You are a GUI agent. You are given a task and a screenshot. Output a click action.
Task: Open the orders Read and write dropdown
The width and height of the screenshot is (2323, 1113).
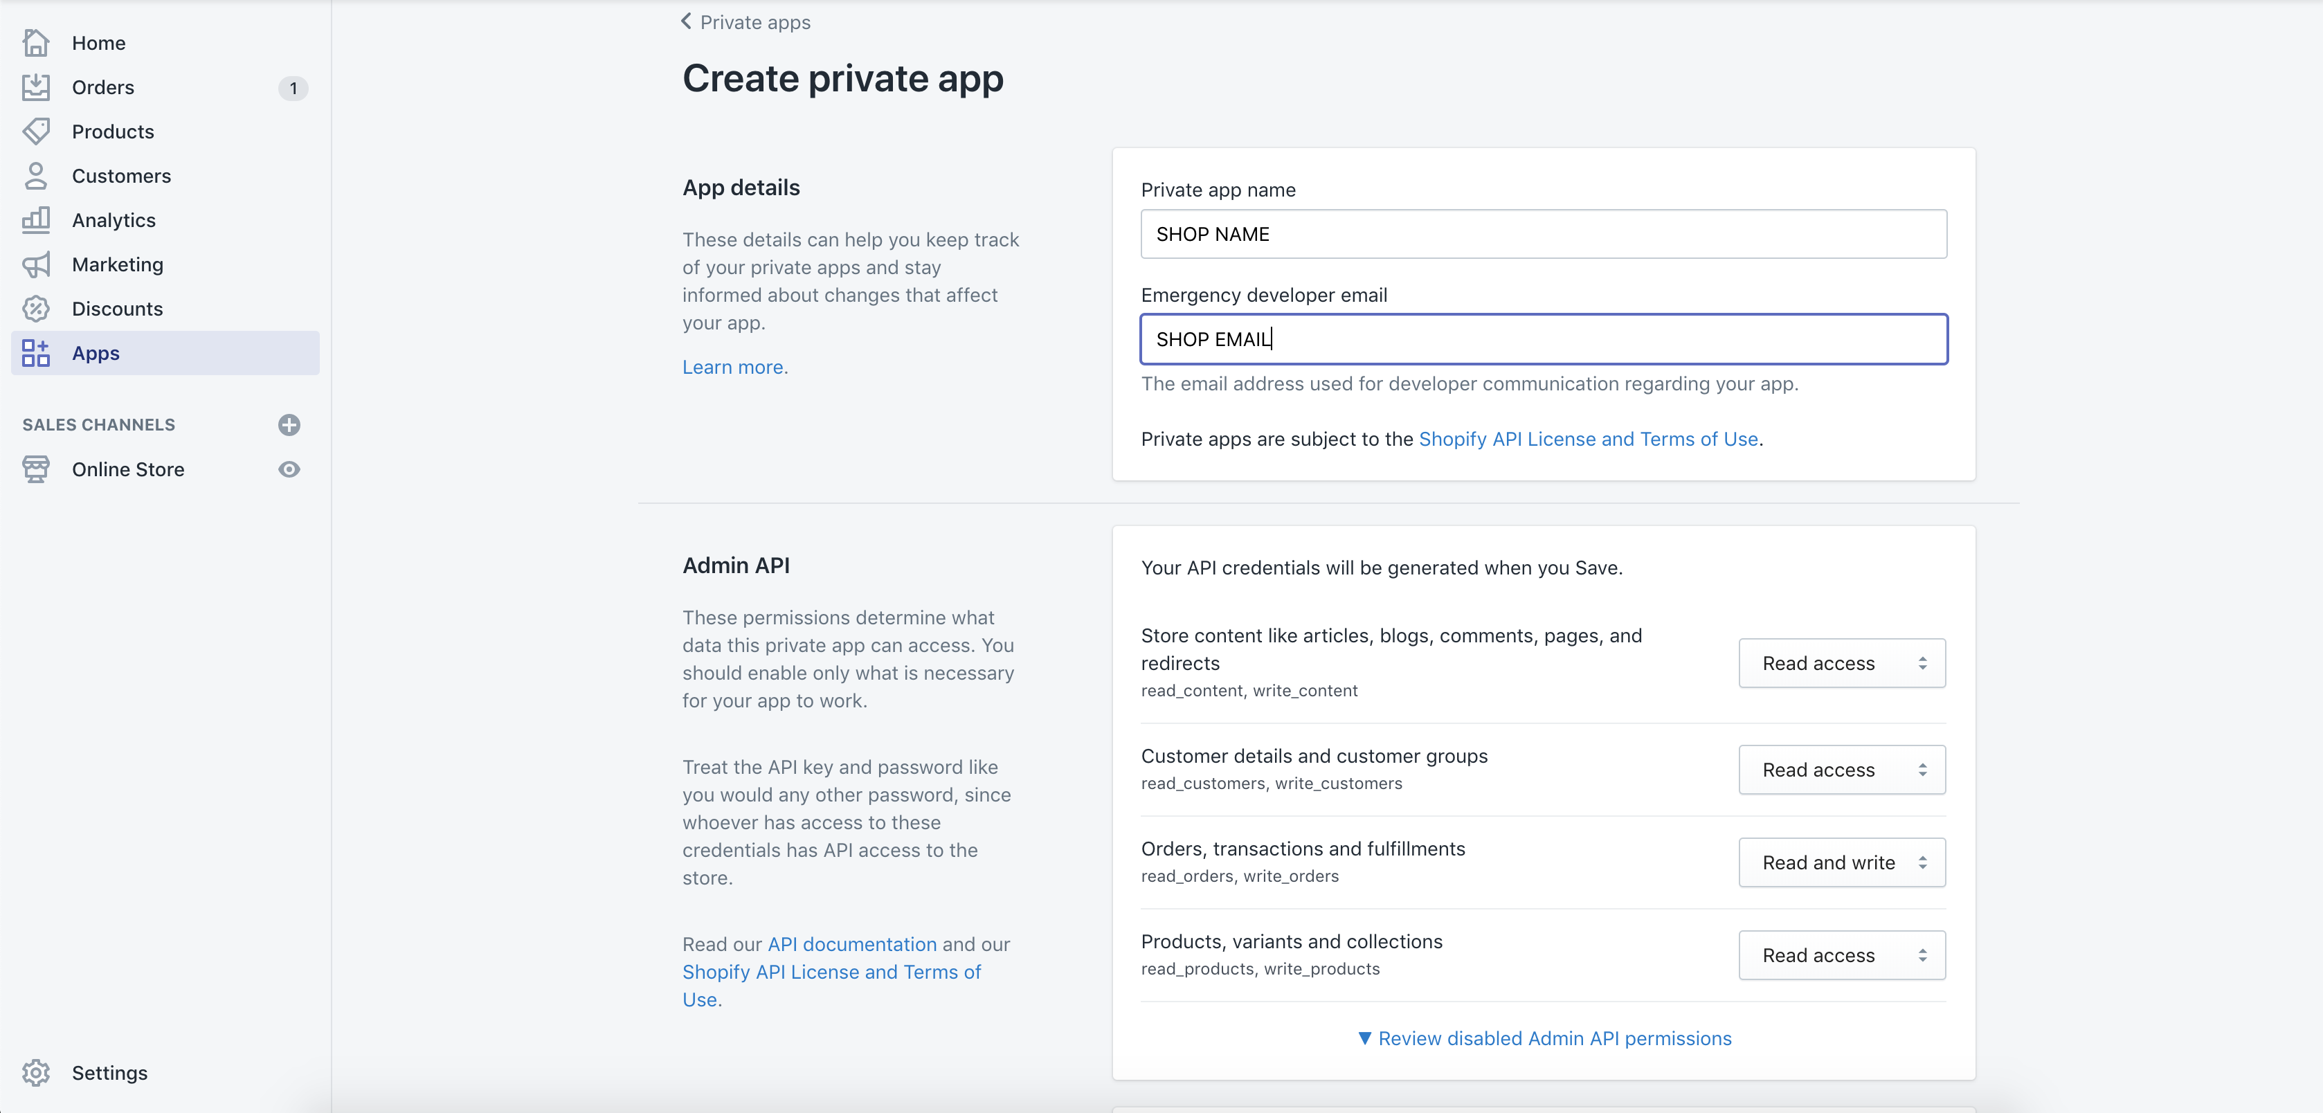pyautogui.click(x=1841, y=862)
